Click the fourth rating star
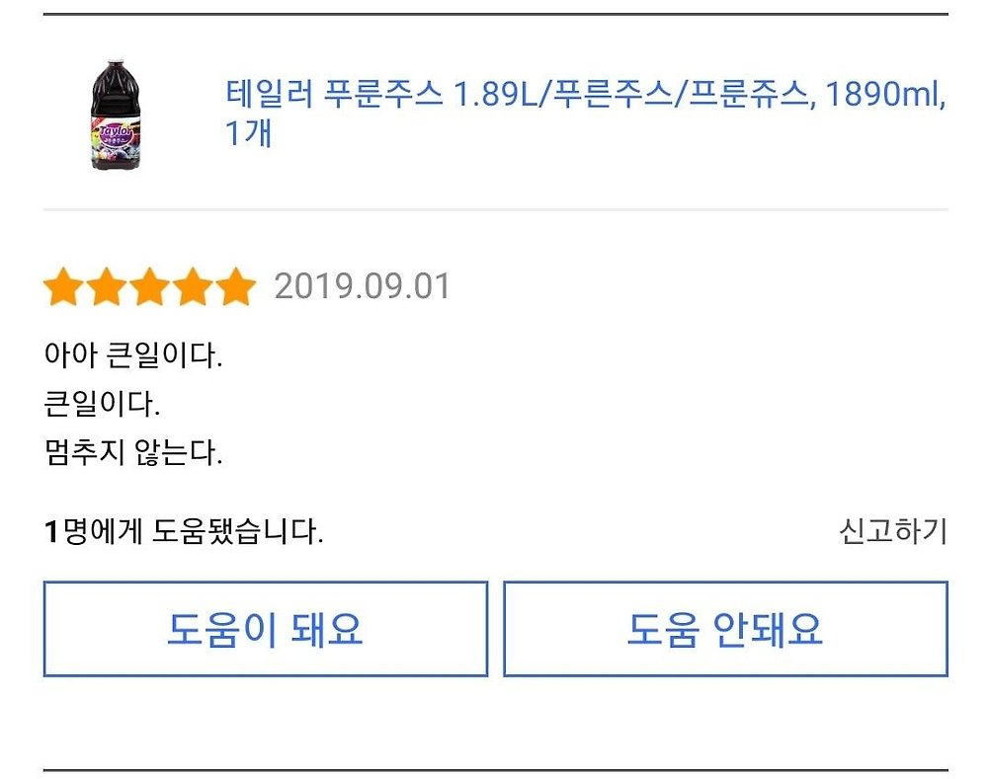 pos(193,288)
